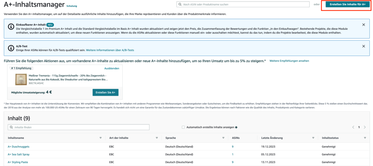Dismiss the Einkaufbarer A+-Inhalt notice
Image resolution: width=373 pixels, height=166 pixels.
(x=364, y=25)
